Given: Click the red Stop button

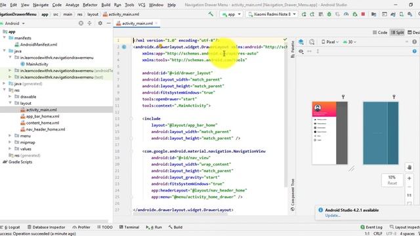Looking at the screenshot, I should tap(363, 14).
